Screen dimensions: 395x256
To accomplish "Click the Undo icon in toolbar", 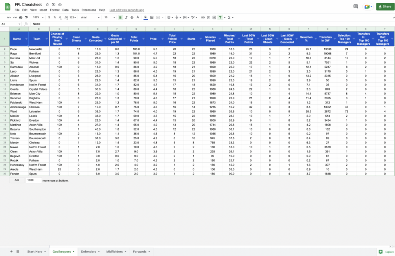I will pos(9,17).
